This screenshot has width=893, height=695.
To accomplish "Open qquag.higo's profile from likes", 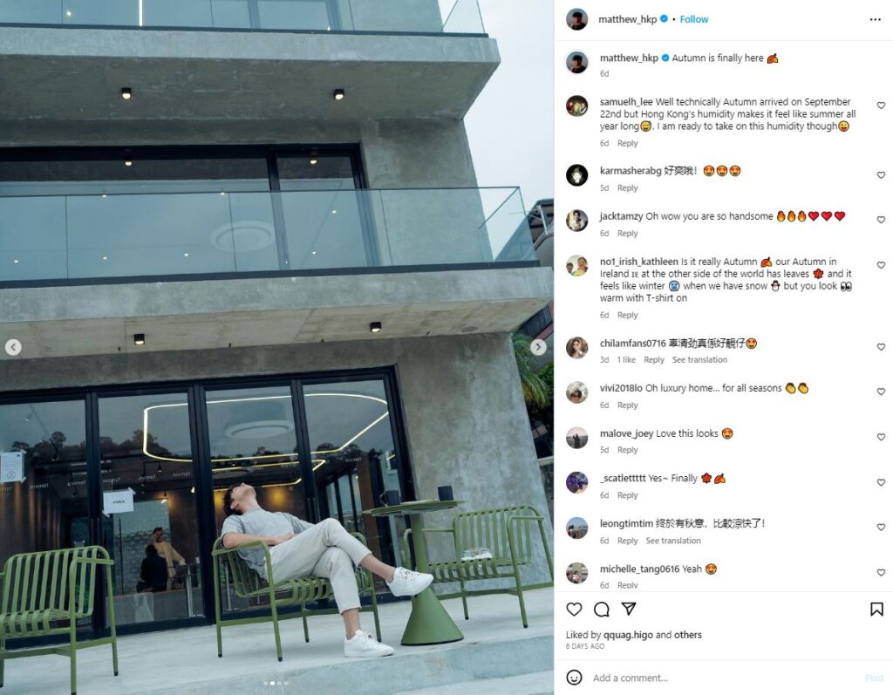I will coord(628,635).
